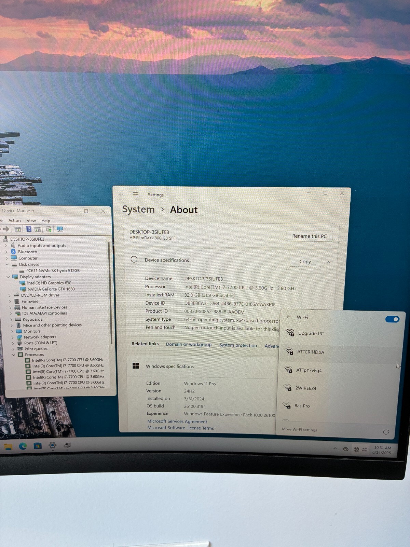This screenshot has height=547, width=410.
Task: Open the Microsoft Services Agreement link
Action: pyautogui.click(x=177, y=422)
